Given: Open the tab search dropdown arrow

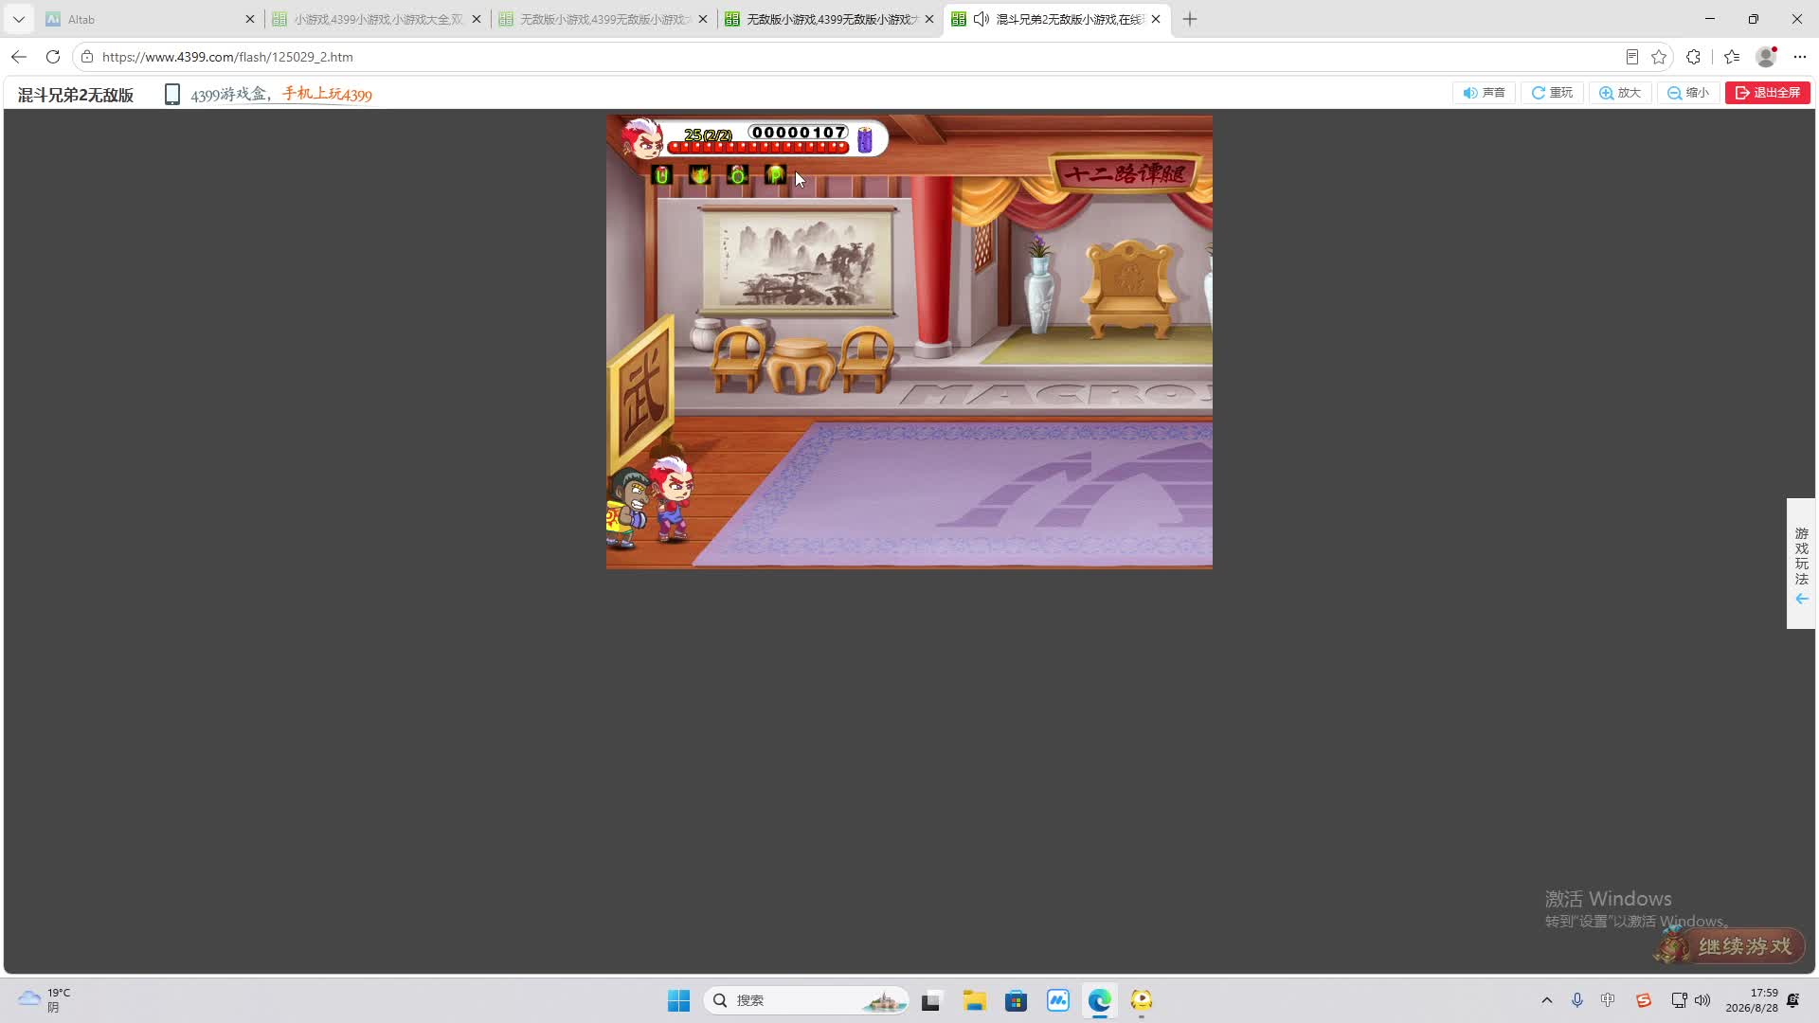Looking at the screenshot, I should pyautogui.click(x=18, y=19).
